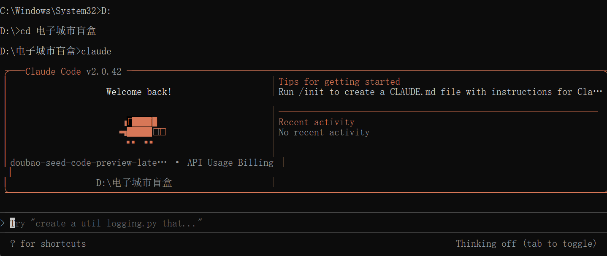Click the bullet separator before API Usage Billing

177,162
